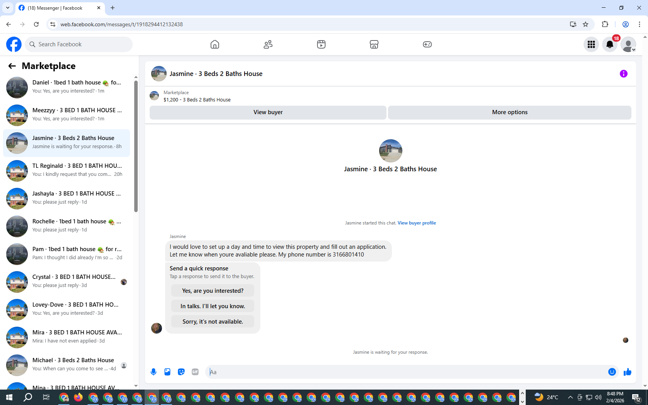
Task: Open the Facebook Home icon
Action: [x=215, y=44]
